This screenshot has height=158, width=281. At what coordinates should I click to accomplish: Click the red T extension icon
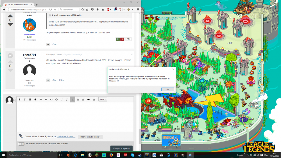click(x=120, y=10)
